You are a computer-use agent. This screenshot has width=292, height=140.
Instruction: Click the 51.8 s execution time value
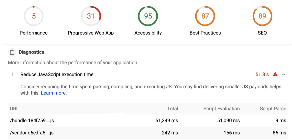262,74
